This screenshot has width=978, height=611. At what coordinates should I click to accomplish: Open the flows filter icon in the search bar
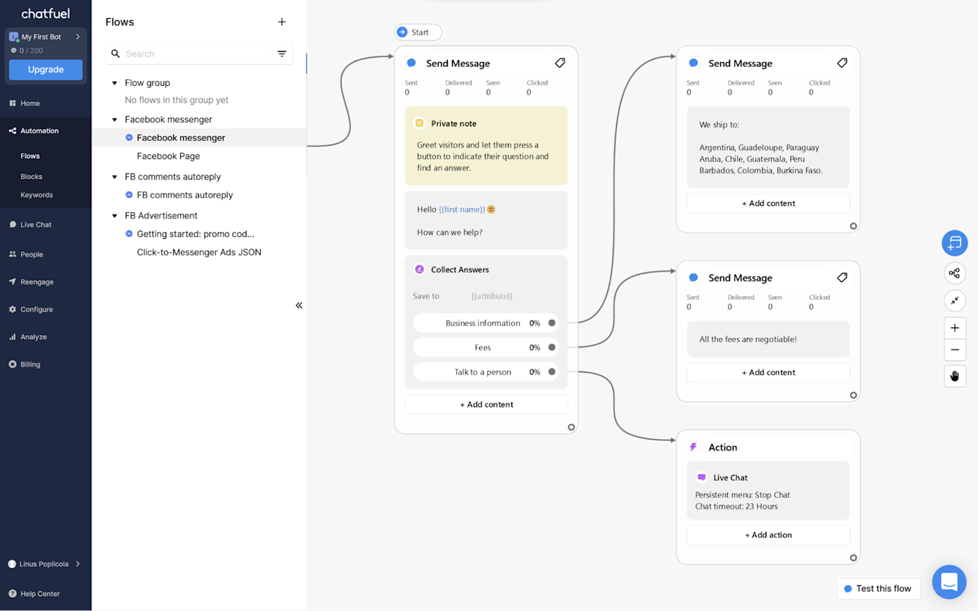point(282,54)
